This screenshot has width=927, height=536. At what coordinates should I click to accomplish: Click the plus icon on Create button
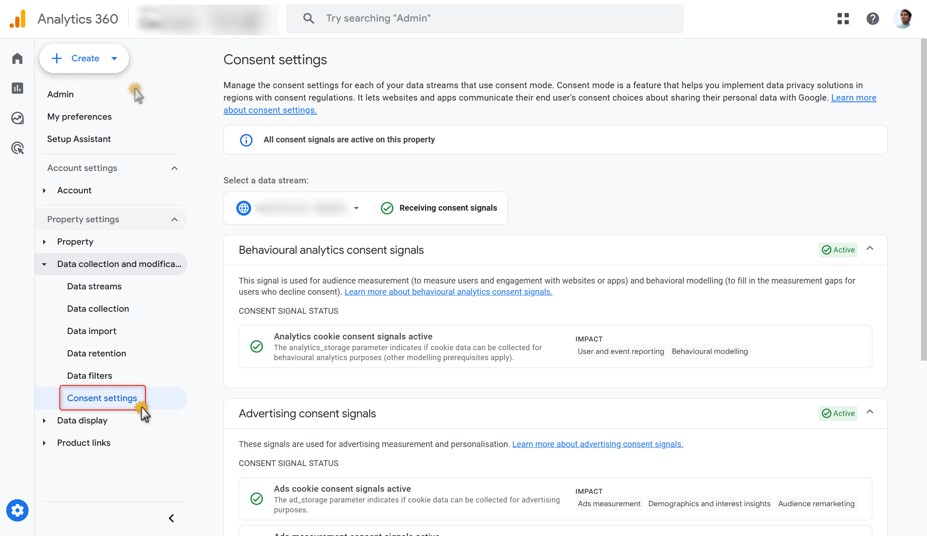(57, 58)
